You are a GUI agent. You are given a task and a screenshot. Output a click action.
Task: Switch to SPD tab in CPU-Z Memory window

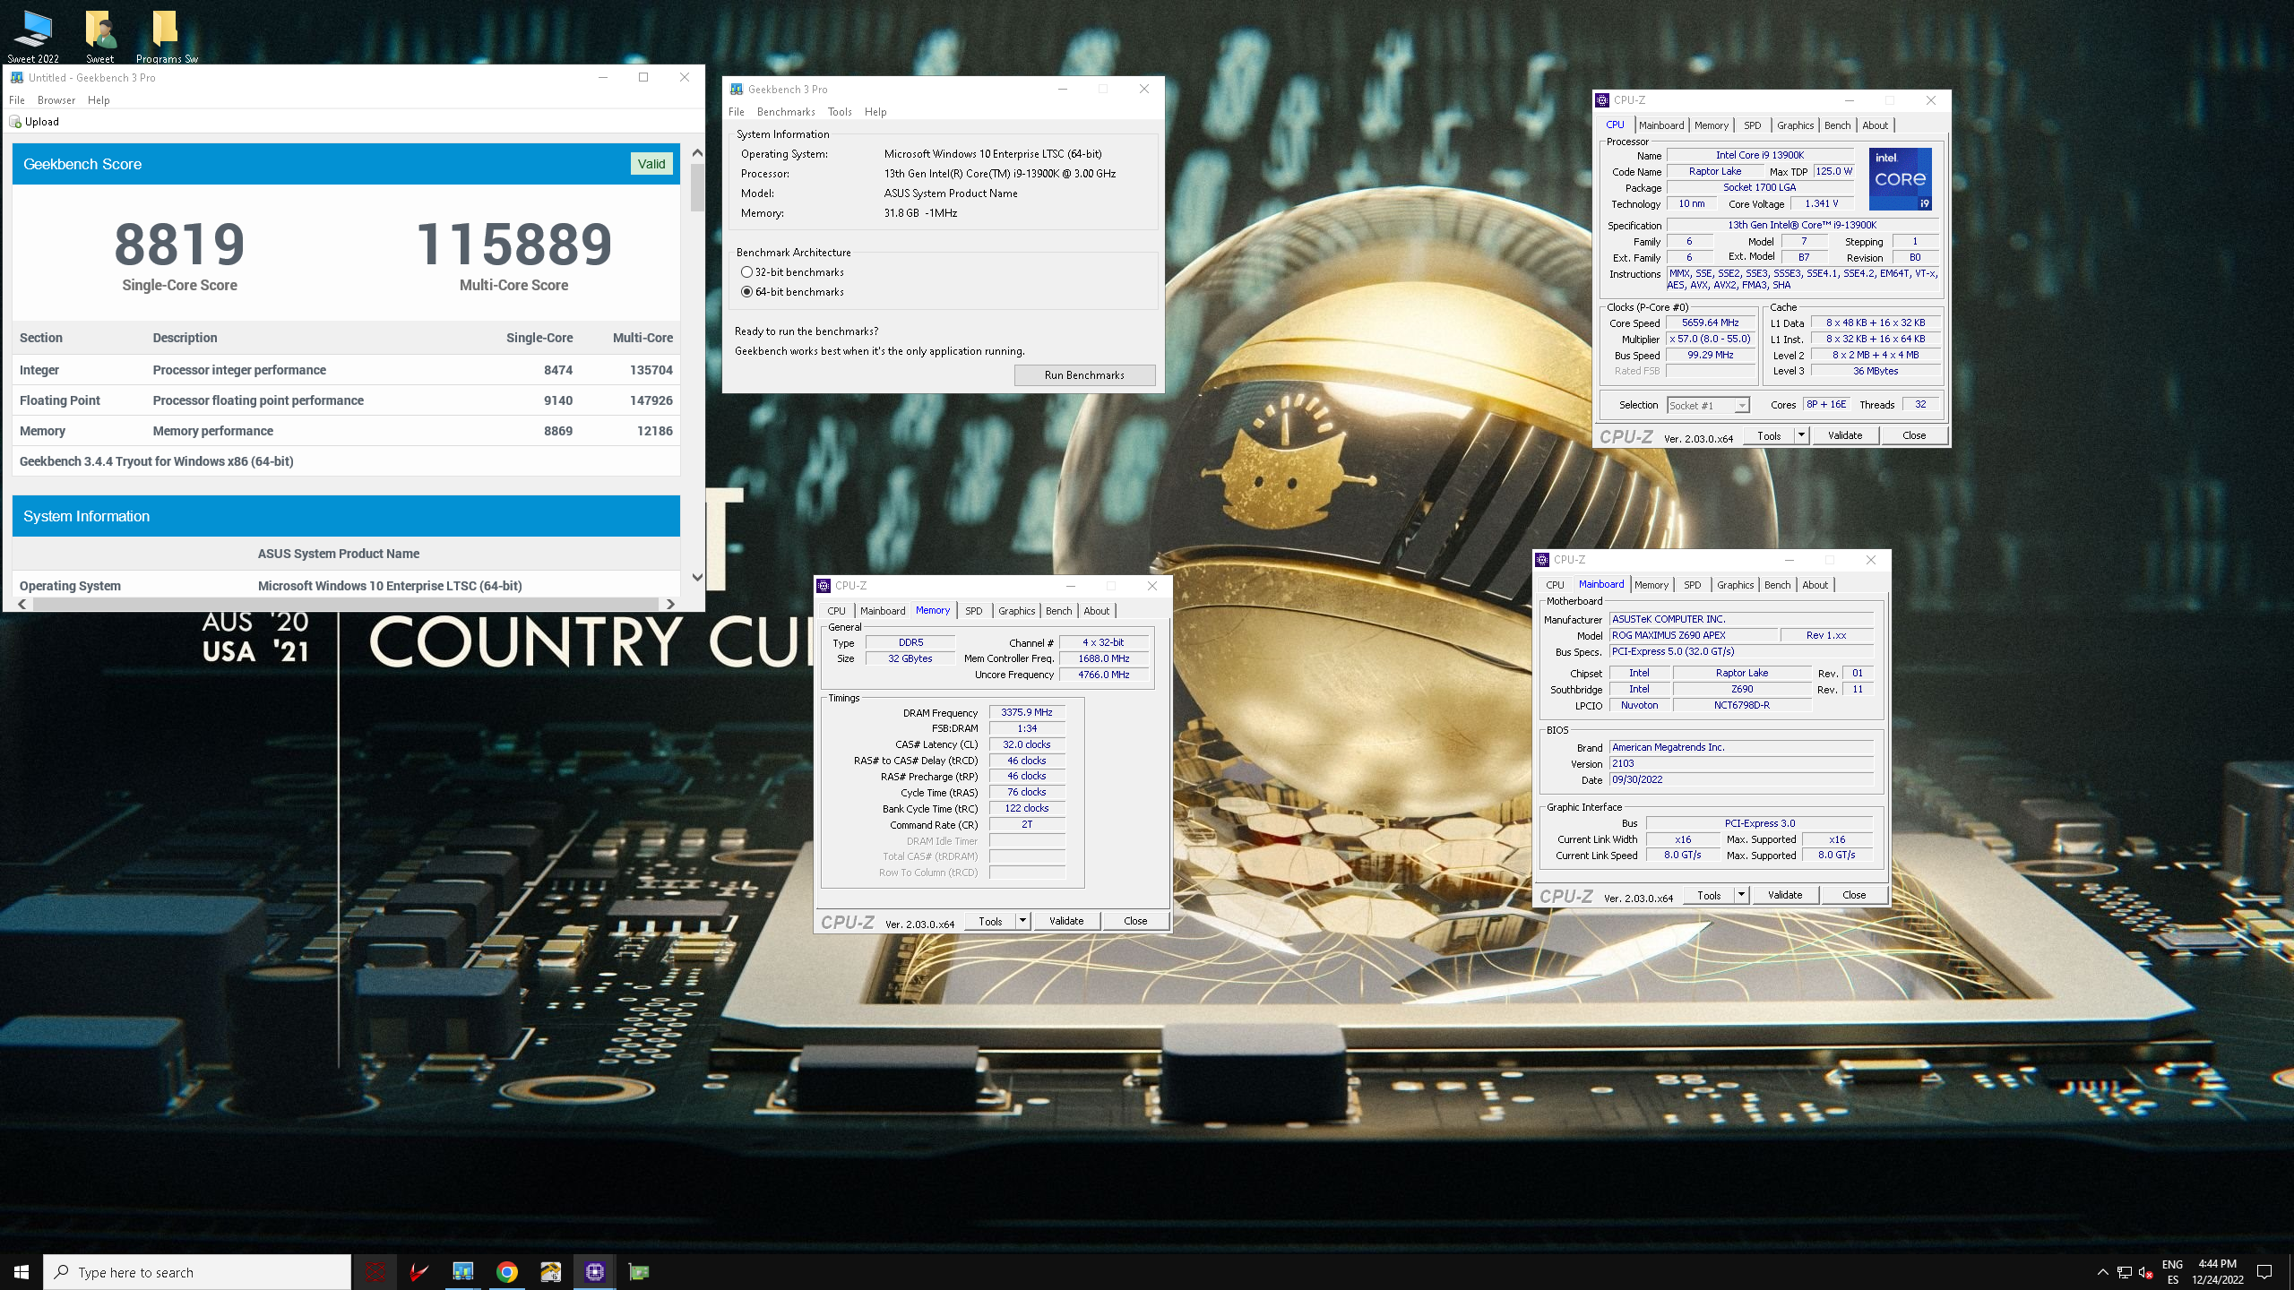tap(974, 611)
